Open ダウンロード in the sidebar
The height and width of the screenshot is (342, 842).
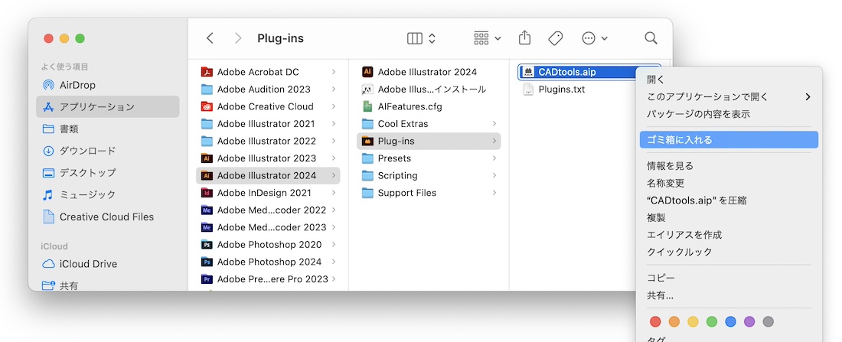click(87, 151)
